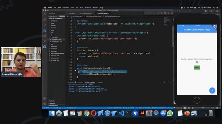This screenshot has height=124, width=222.
Task: Open .gitignore in Explorer tree
Action: (x=54, y=46)
